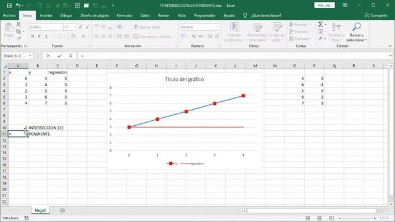The image size is (395, 222).
Task: Switch to Page Break Preview in the status bar
Action: (331, 218)
